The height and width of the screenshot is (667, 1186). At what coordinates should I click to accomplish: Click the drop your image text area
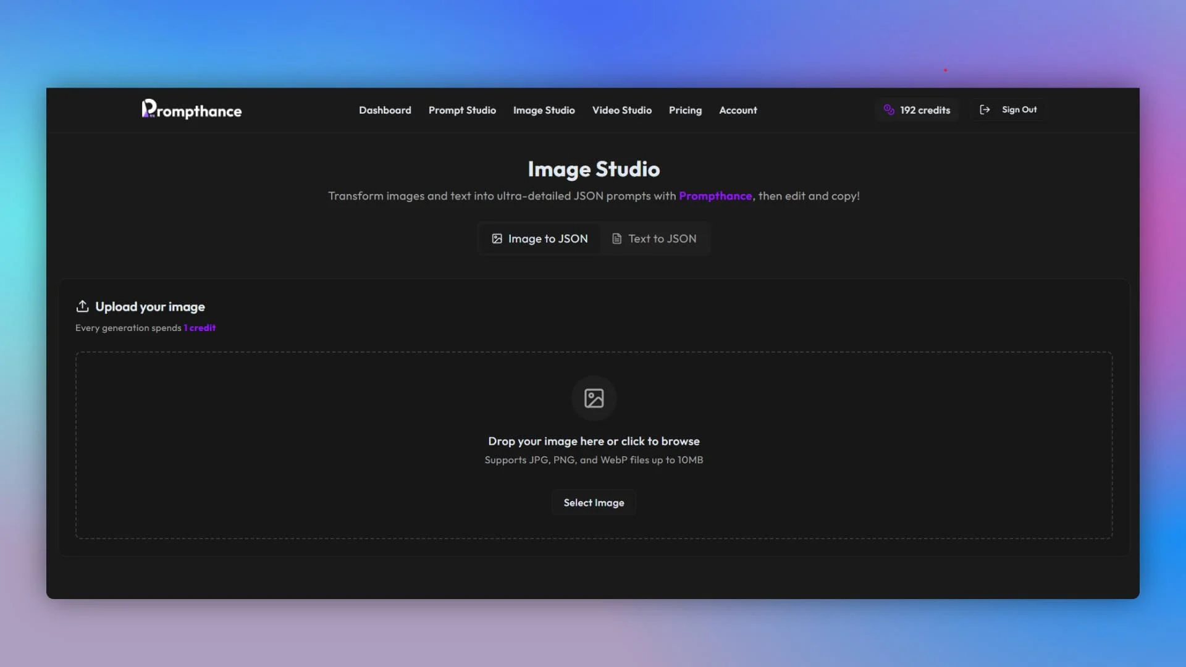tap(594, 441)
